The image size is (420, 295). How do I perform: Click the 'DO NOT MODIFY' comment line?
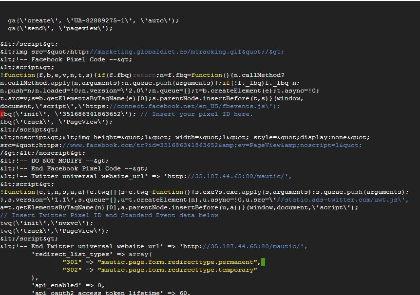[x=55, y=161]
